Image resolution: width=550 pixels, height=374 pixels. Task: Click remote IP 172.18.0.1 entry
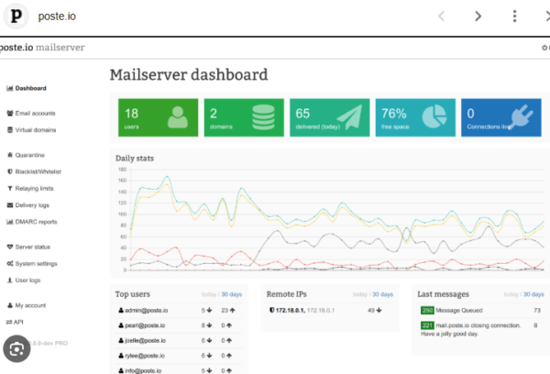click(305, 311)
